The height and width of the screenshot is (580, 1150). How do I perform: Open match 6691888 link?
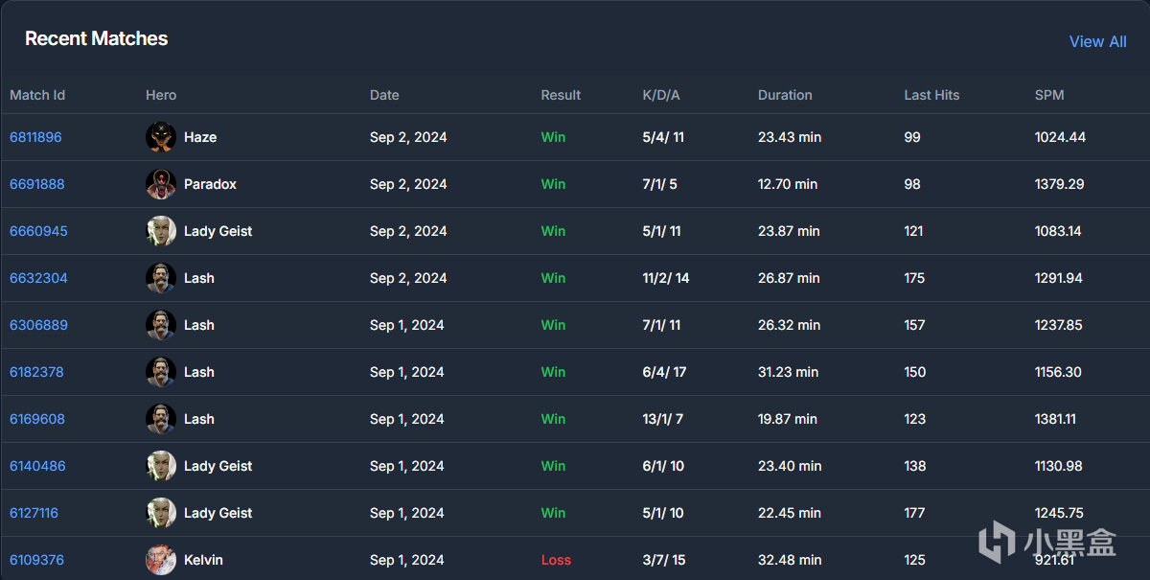coord(37,184)
